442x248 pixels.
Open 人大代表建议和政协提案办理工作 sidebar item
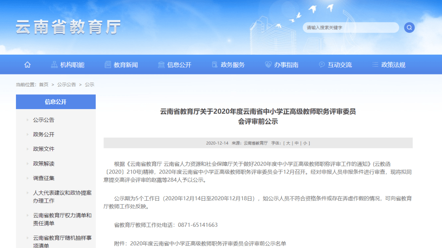[x=62, y=197]
